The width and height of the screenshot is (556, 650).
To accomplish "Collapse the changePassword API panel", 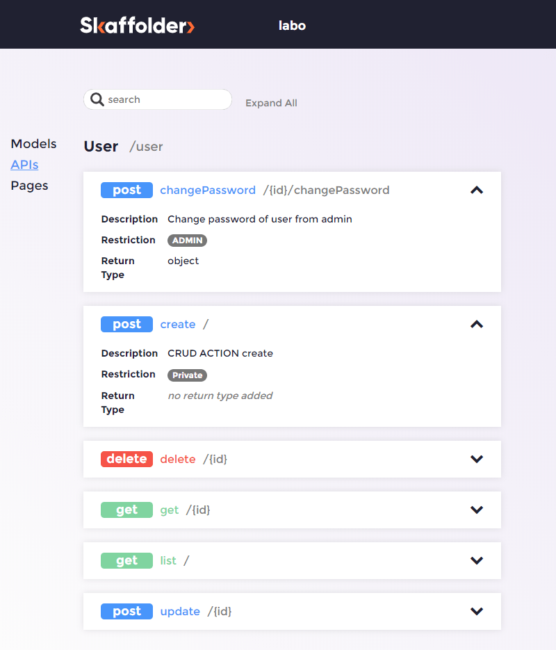I will (477, 190).
